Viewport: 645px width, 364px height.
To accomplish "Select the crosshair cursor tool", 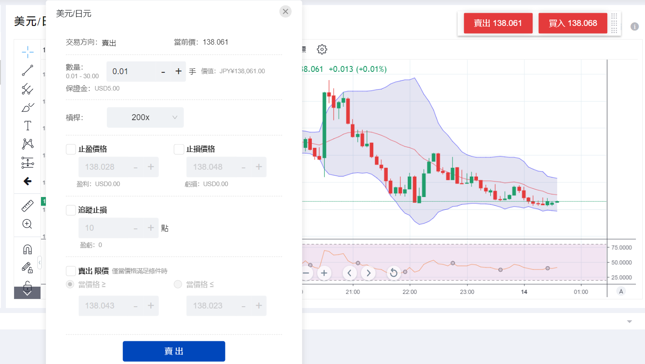I will [27, 52].
